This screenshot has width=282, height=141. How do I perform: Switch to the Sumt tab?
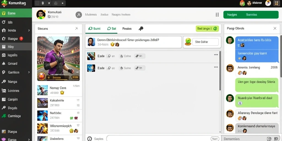pos(94,29)
